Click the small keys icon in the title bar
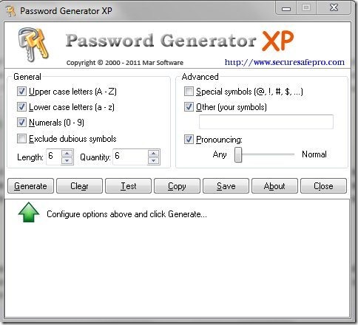 click(x=11, y=11)
